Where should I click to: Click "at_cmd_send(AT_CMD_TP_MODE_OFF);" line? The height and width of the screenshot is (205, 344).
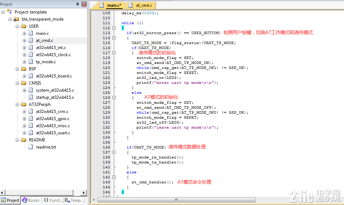[x=176, y=108]
